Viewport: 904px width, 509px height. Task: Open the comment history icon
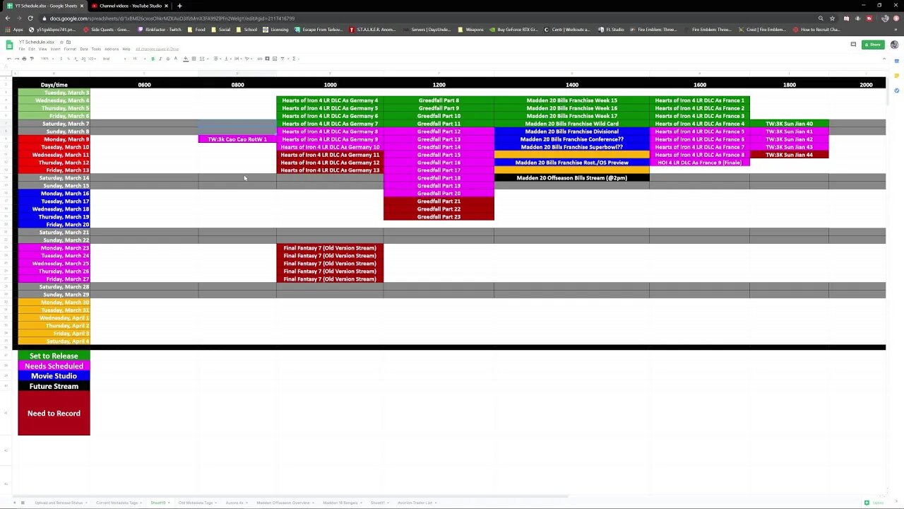click(853, 45)
